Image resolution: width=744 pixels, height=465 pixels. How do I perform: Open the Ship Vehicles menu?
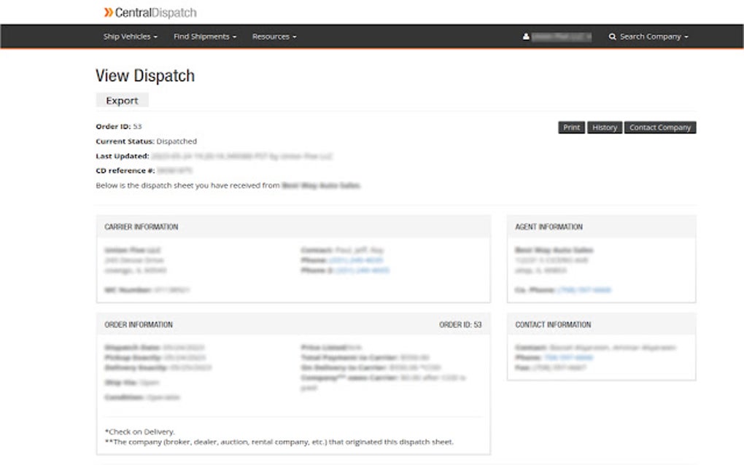[130, 36]
